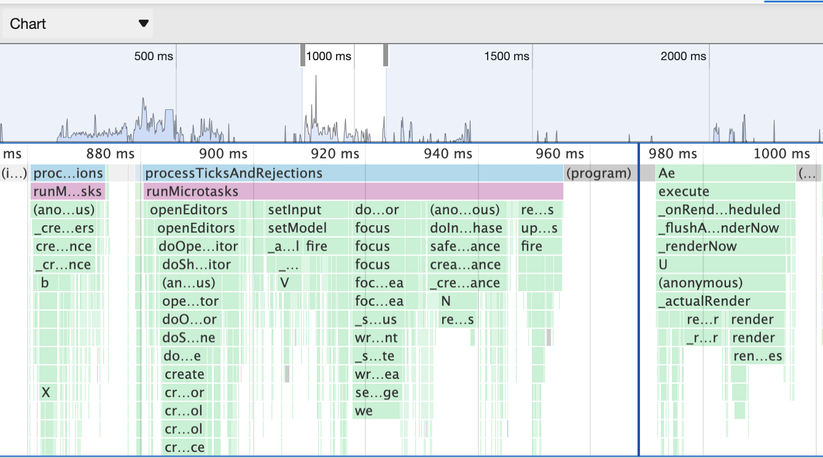The height and width of the screenshot is (458, 823).
Task: Click the left selection handle in the overview strip
Action: (x=302, y=55)
